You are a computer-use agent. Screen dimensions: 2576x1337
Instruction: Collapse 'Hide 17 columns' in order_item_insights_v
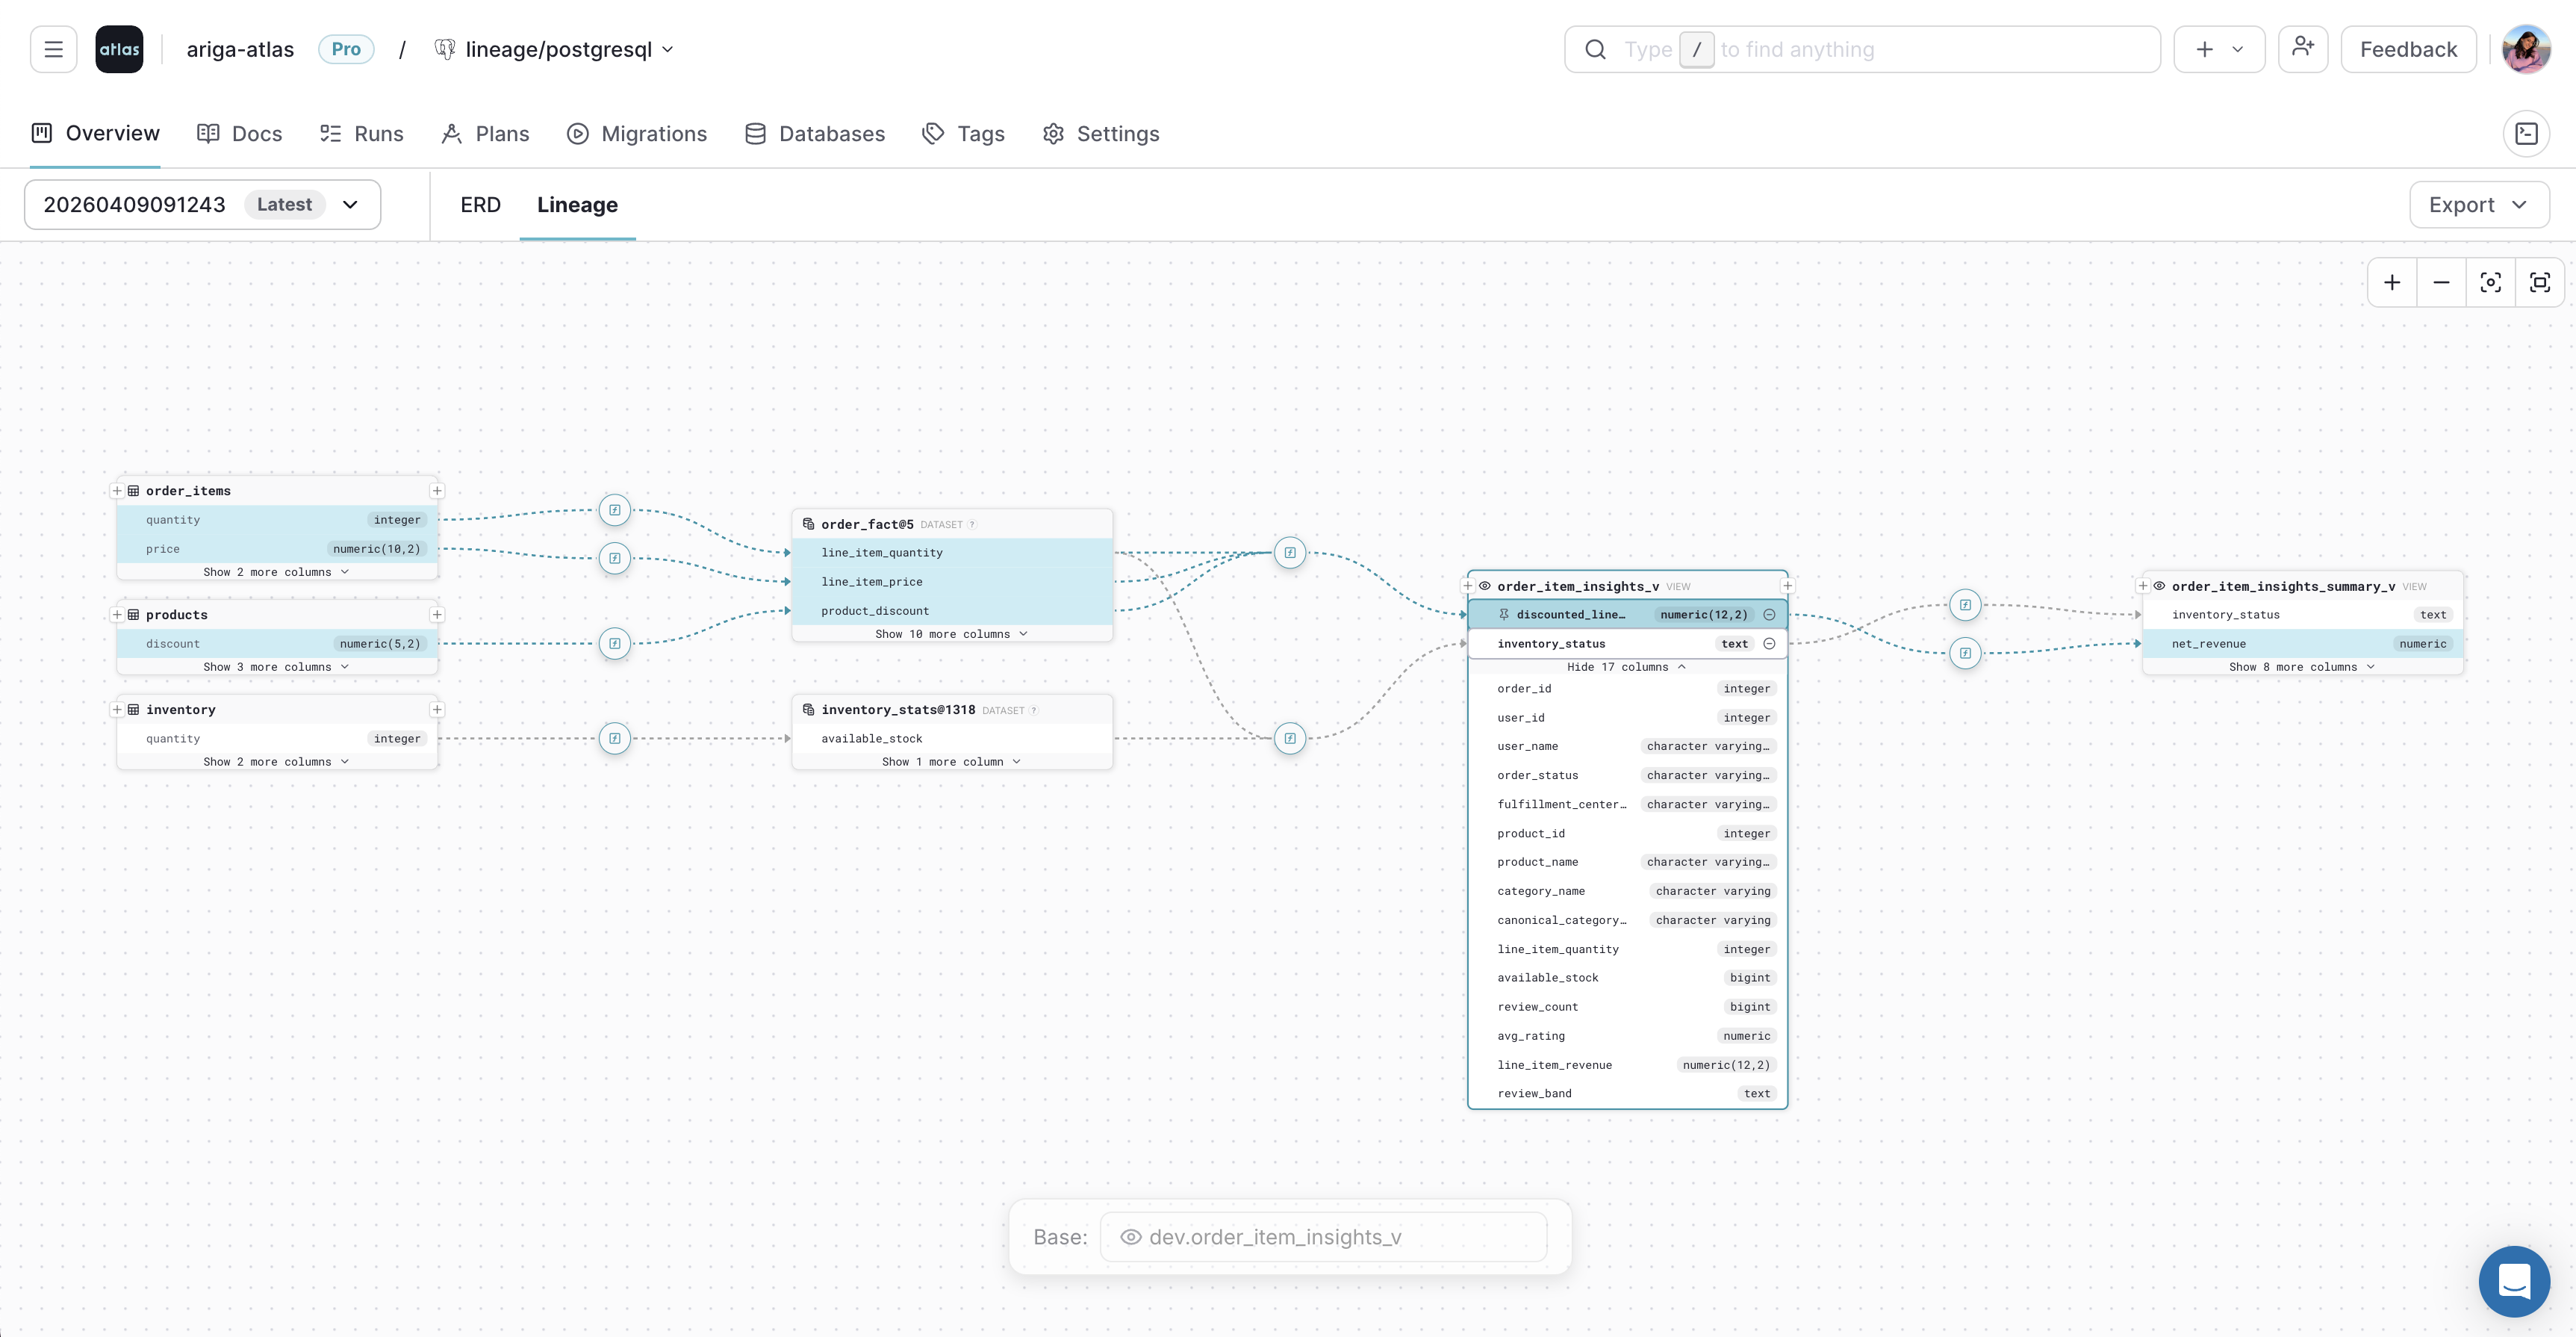click(x=1626, y=666)
